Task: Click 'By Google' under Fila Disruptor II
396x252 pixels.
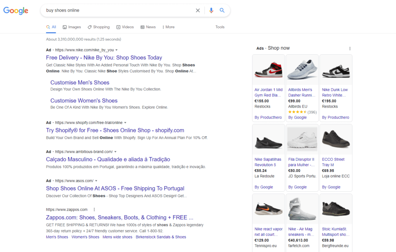Action: coord(297,187)
